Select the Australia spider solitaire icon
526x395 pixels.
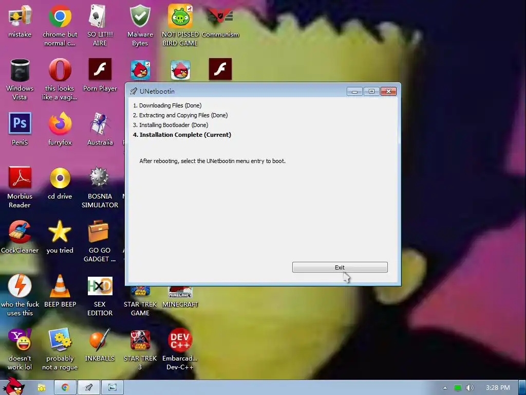pyautogui.click(x=100, y=129)
